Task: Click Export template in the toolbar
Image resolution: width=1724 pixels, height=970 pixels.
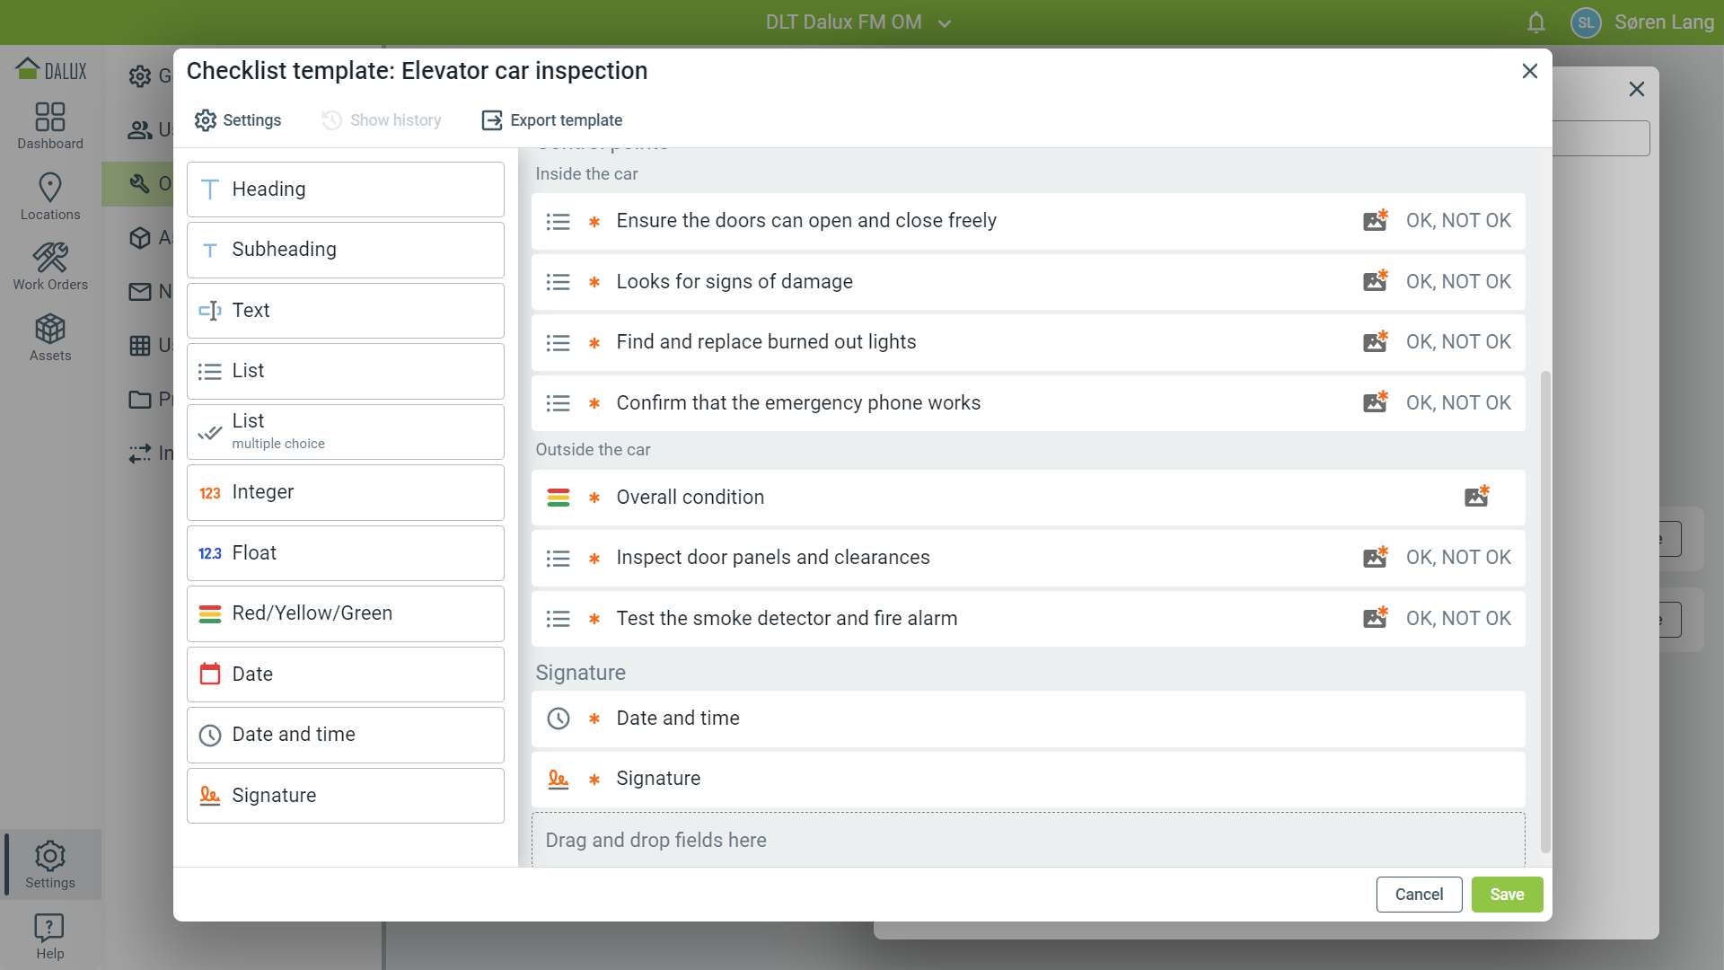Action: [552, 120]
